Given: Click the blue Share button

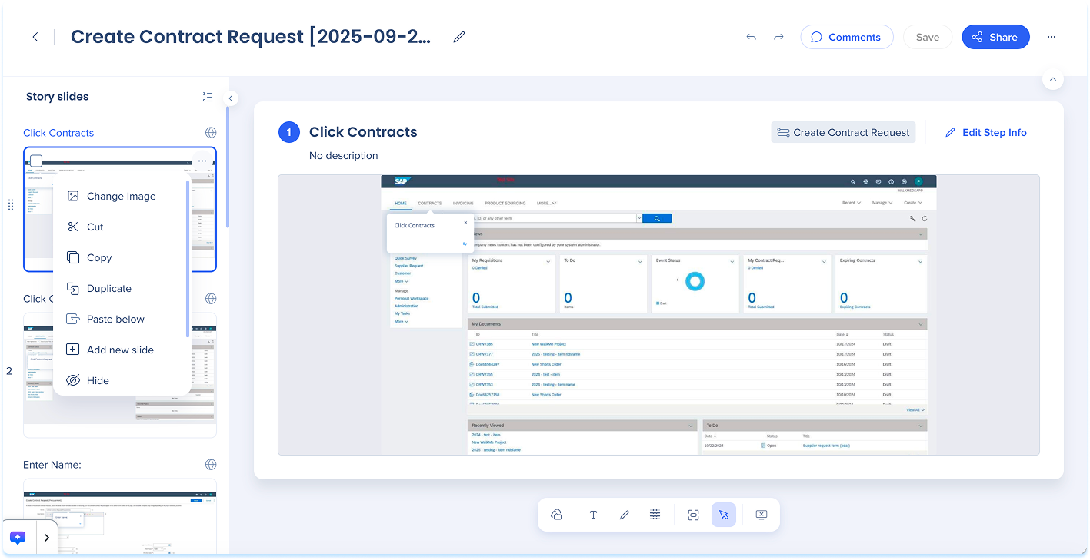Looking at the screenshot, I should point(995,37).
